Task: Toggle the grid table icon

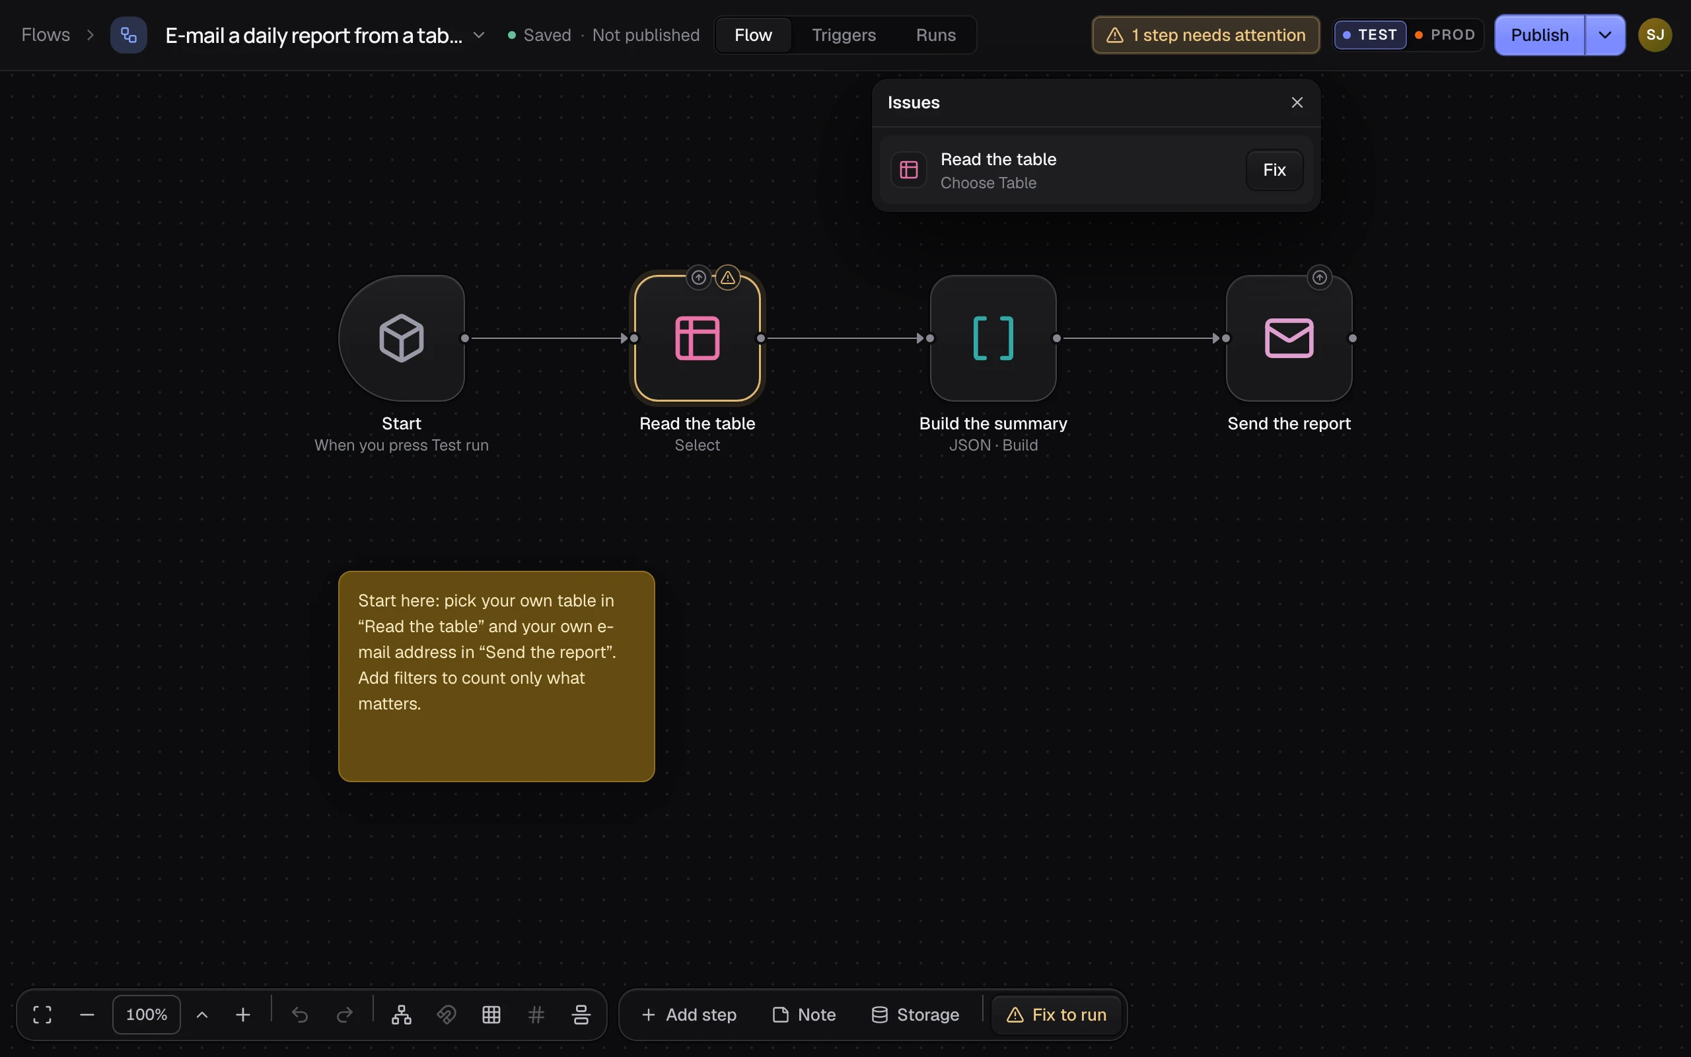Action: (x=491, y=1014)
